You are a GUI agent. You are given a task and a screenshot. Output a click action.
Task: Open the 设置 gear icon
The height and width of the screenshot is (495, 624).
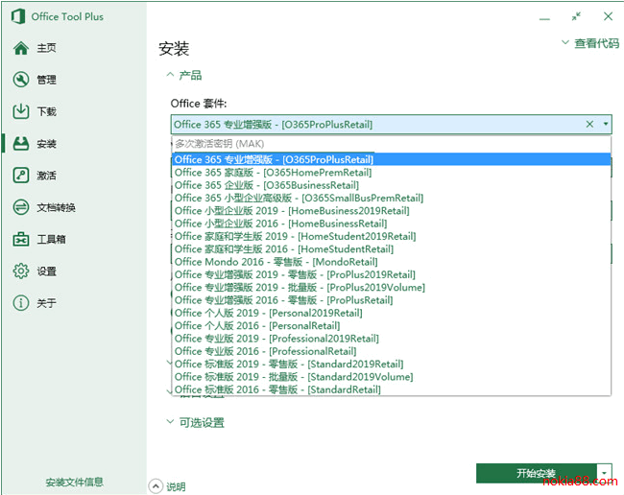tap(21, 271)
